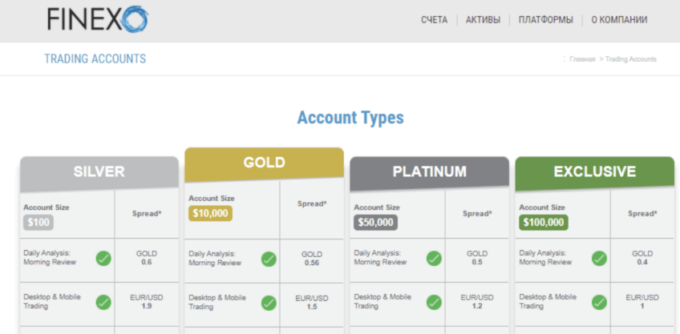The width and height of the screenshot is (680, 334).
Task: Select the PLATINUM account header
Action: pyautogui.click(x=429, y=171)
